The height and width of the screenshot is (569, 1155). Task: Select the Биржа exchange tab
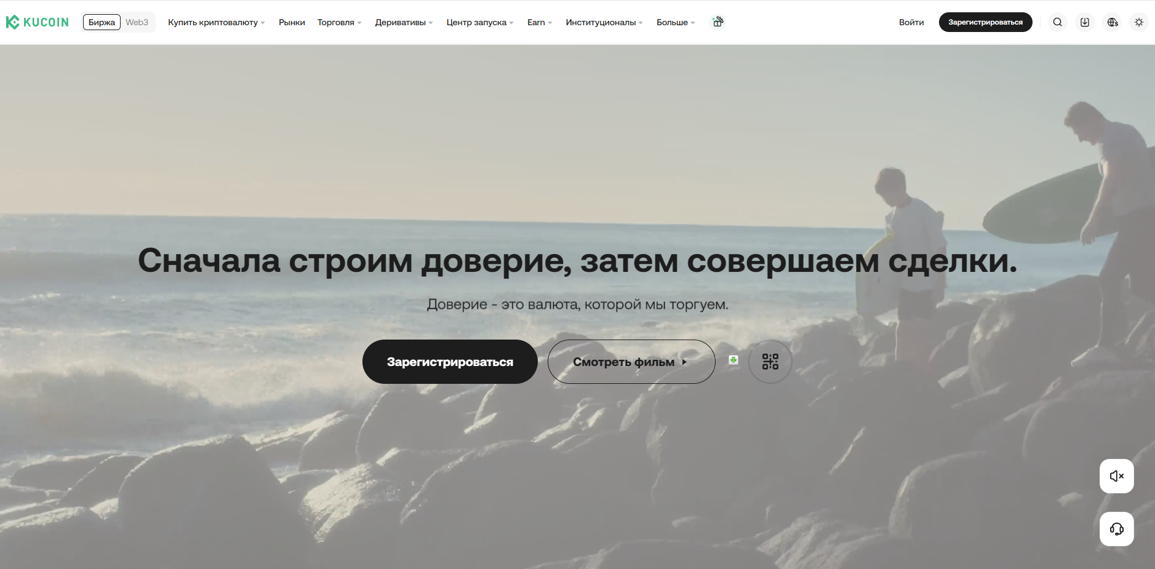102,22
